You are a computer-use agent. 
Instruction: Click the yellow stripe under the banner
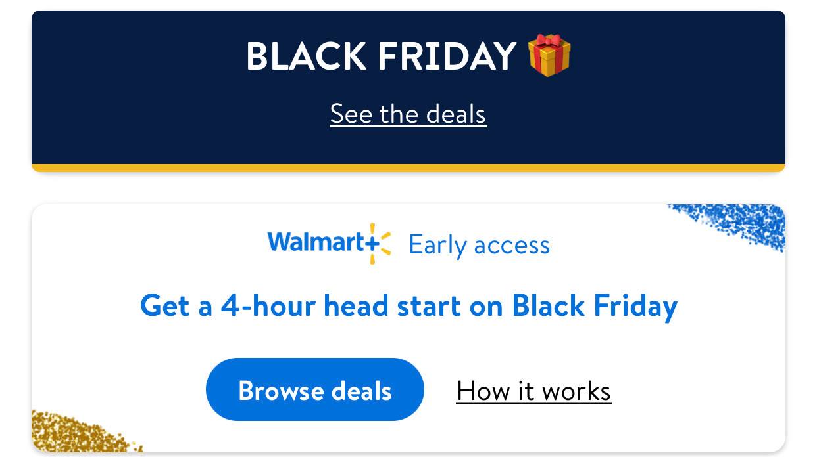click(x=408, y=168)
